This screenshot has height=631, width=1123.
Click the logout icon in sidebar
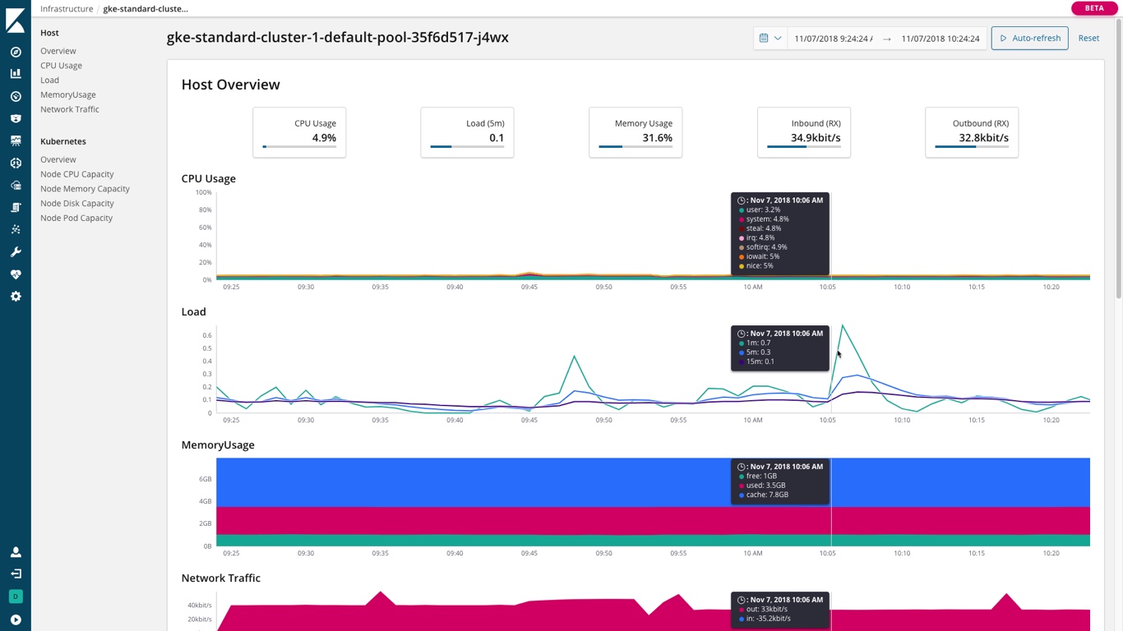(x=16, y=574)
